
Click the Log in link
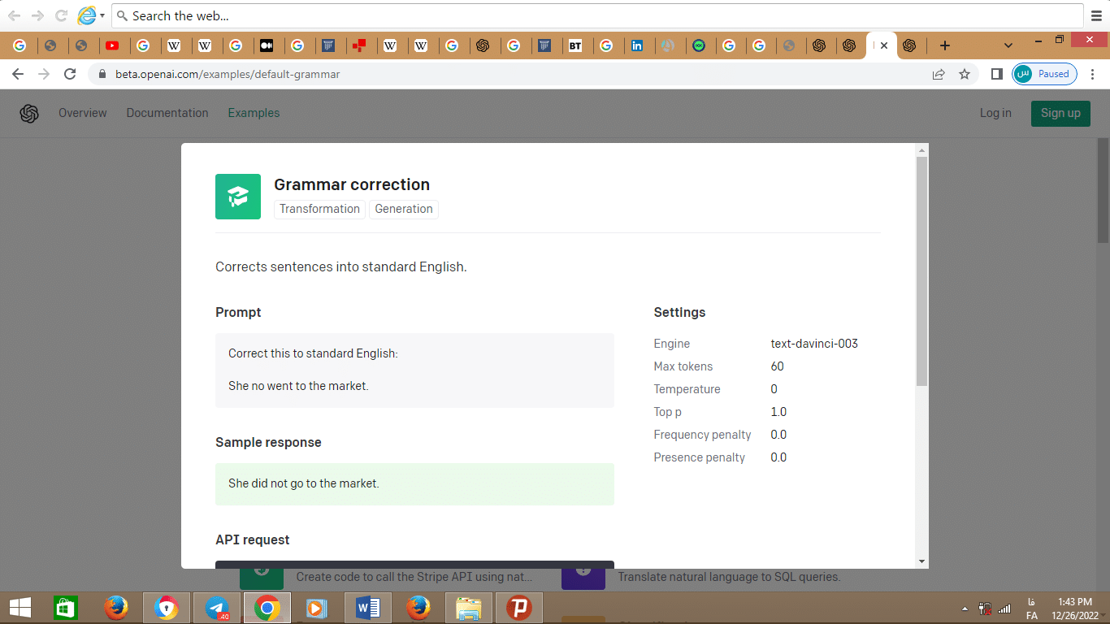pyautogui.click(x=995, y=113)
